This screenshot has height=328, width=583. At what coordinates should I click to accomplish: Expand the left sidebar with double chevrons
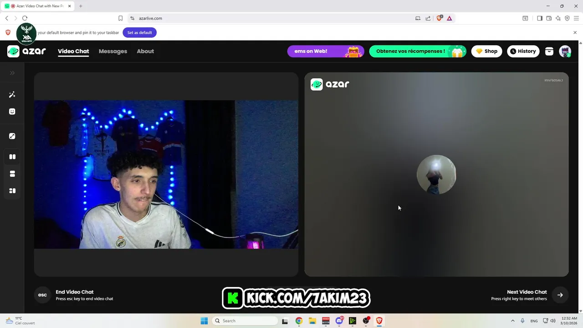coord(12,73)
